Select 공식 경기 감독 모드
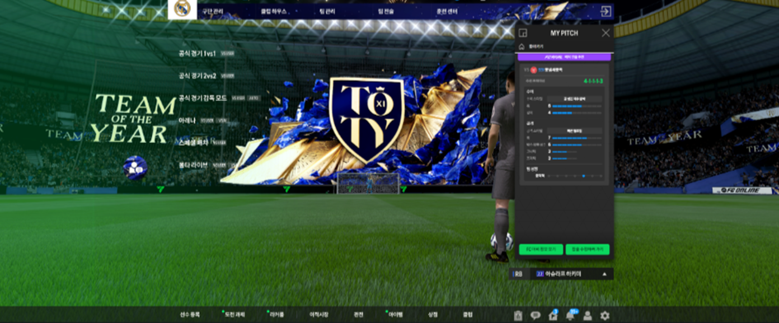Image resolution: width=779 pixels, height=323 pixels. 203,98
